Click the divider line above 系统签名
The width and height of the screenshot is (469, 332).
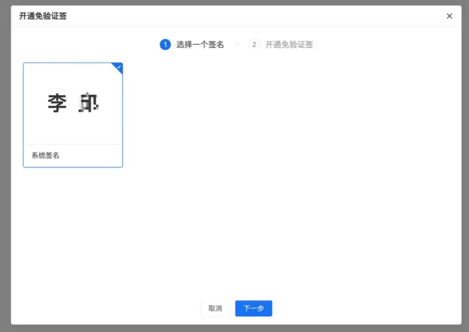pyautogui.click(x=73, y=144)
